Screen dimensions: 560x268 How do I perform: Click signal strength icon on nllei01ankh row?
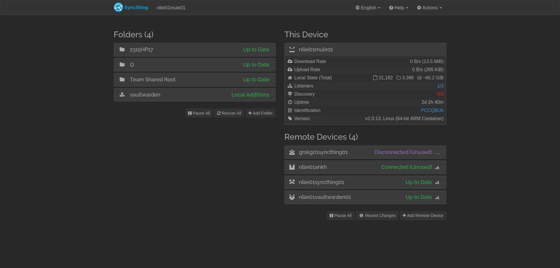coord(437,167)
